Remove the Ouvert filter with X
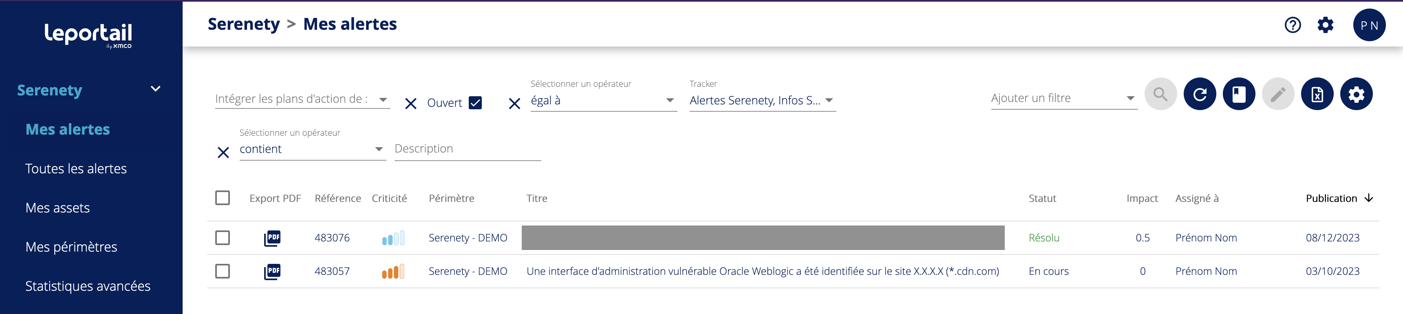1403x314 pixels. 410,104
